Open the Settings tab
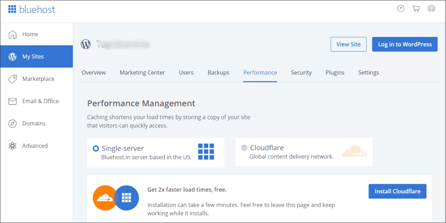This screenshot has width=446, height=223. (368, 73)
